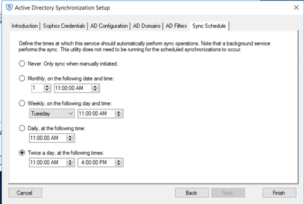
Task: Click the Twice a day, at following times label
Action: [x=66, y=153]
